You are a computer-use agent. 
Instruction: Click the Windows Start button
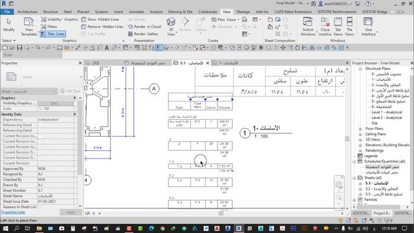tap(5, 228)
